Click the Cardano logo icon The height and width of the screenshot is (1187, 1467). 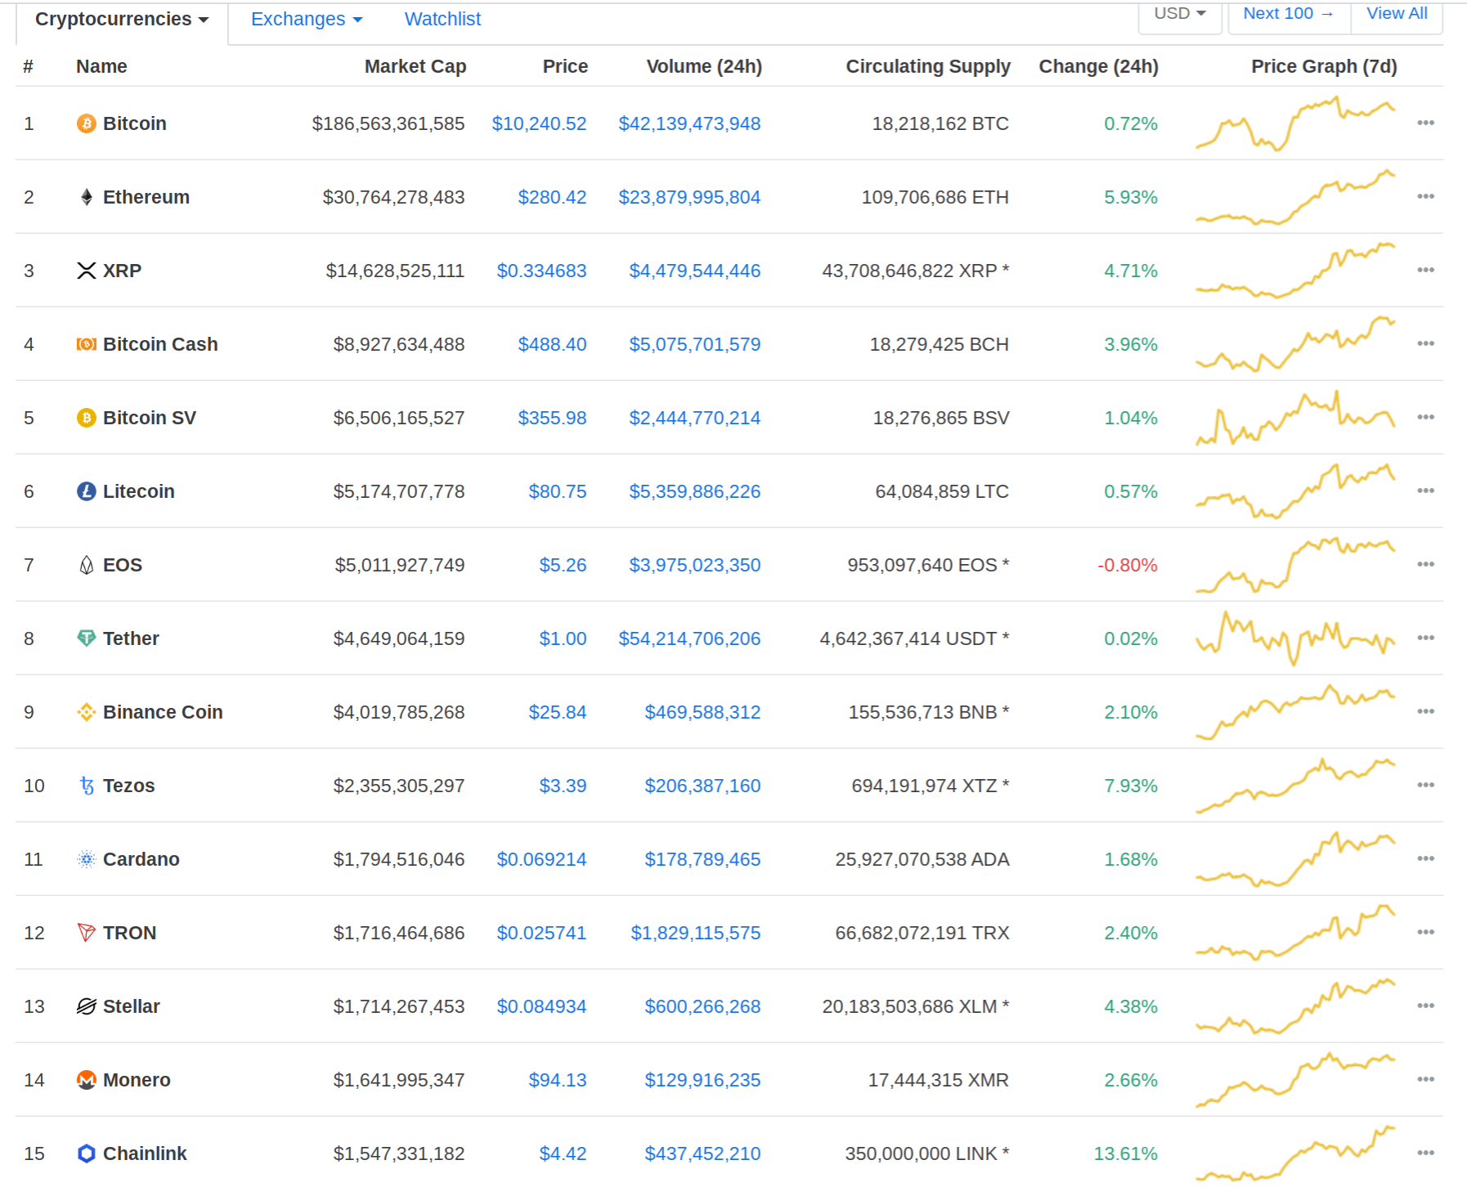[87, 859]
